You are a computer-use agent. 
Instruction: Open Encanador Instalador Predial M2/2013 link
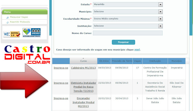(84, 102)
